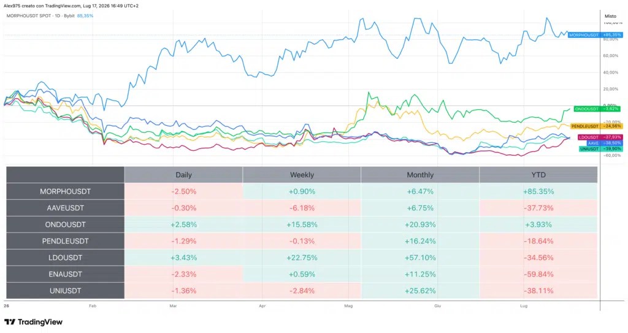Screen dimensions: 628x333
Task: Select the magenta LDOUSDT series label
Action: pyautogui.click(x=588, y=137)
